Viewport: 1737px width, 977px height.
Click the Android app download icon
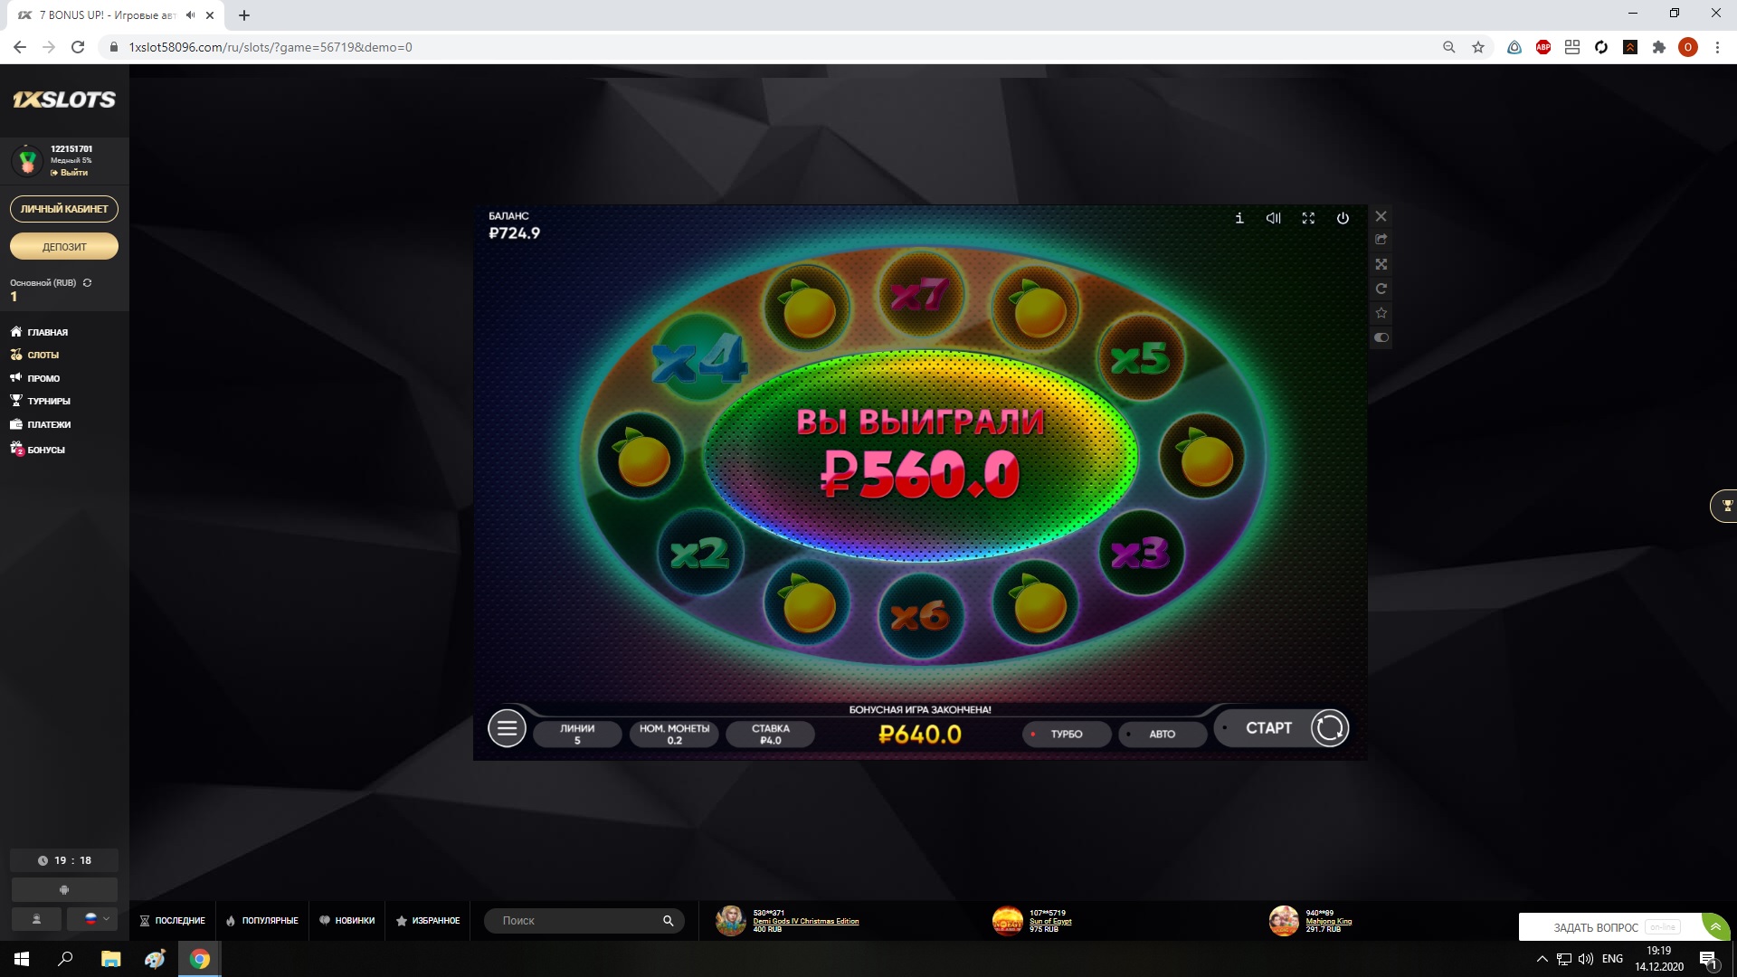click(x=64, y=889)
